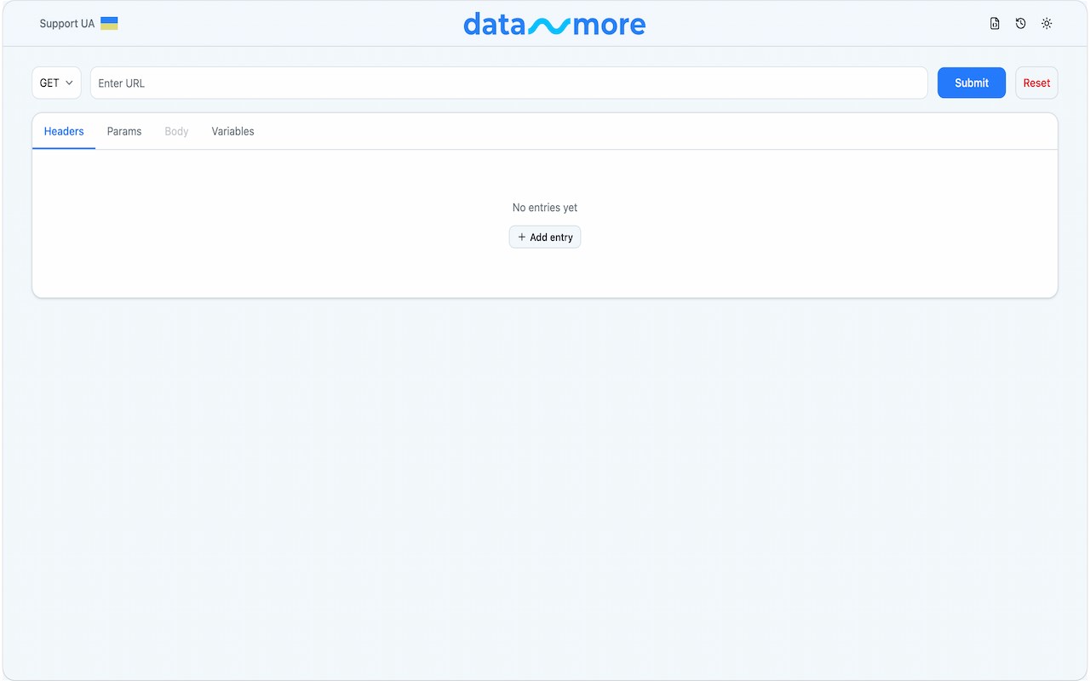Click the "No entries yet" message
The image size is (1090, 681).
545,208
